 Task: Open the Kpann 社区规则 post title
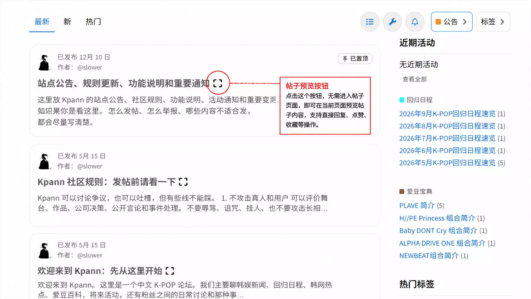pos(106,182)
